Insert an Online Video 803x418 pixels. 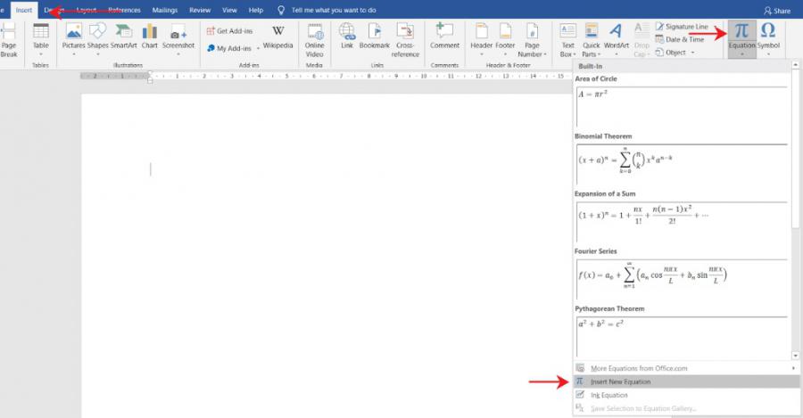coord(314,40)
